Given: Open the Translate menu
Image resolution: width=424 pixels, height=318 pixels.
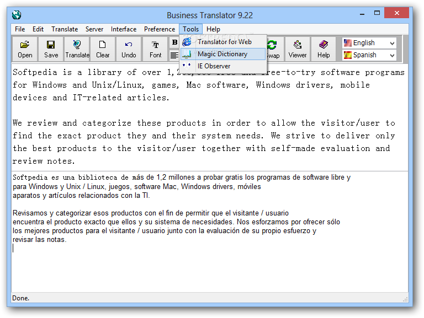Looking at the screenshot, I should [65, 29].
